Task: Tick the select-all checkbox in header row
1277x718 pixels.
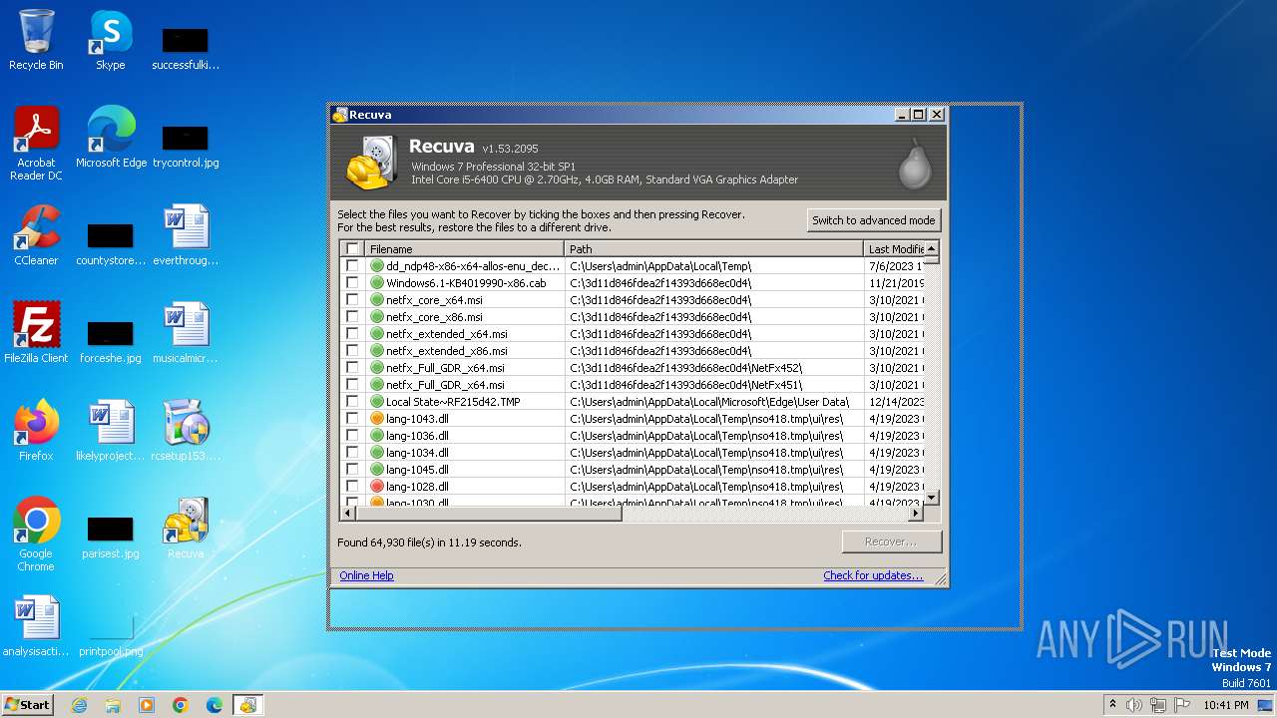Action: [x=352, y=249]
